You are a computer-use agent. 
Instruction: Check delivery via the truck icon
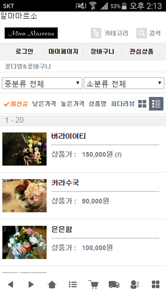click(114, 284)
